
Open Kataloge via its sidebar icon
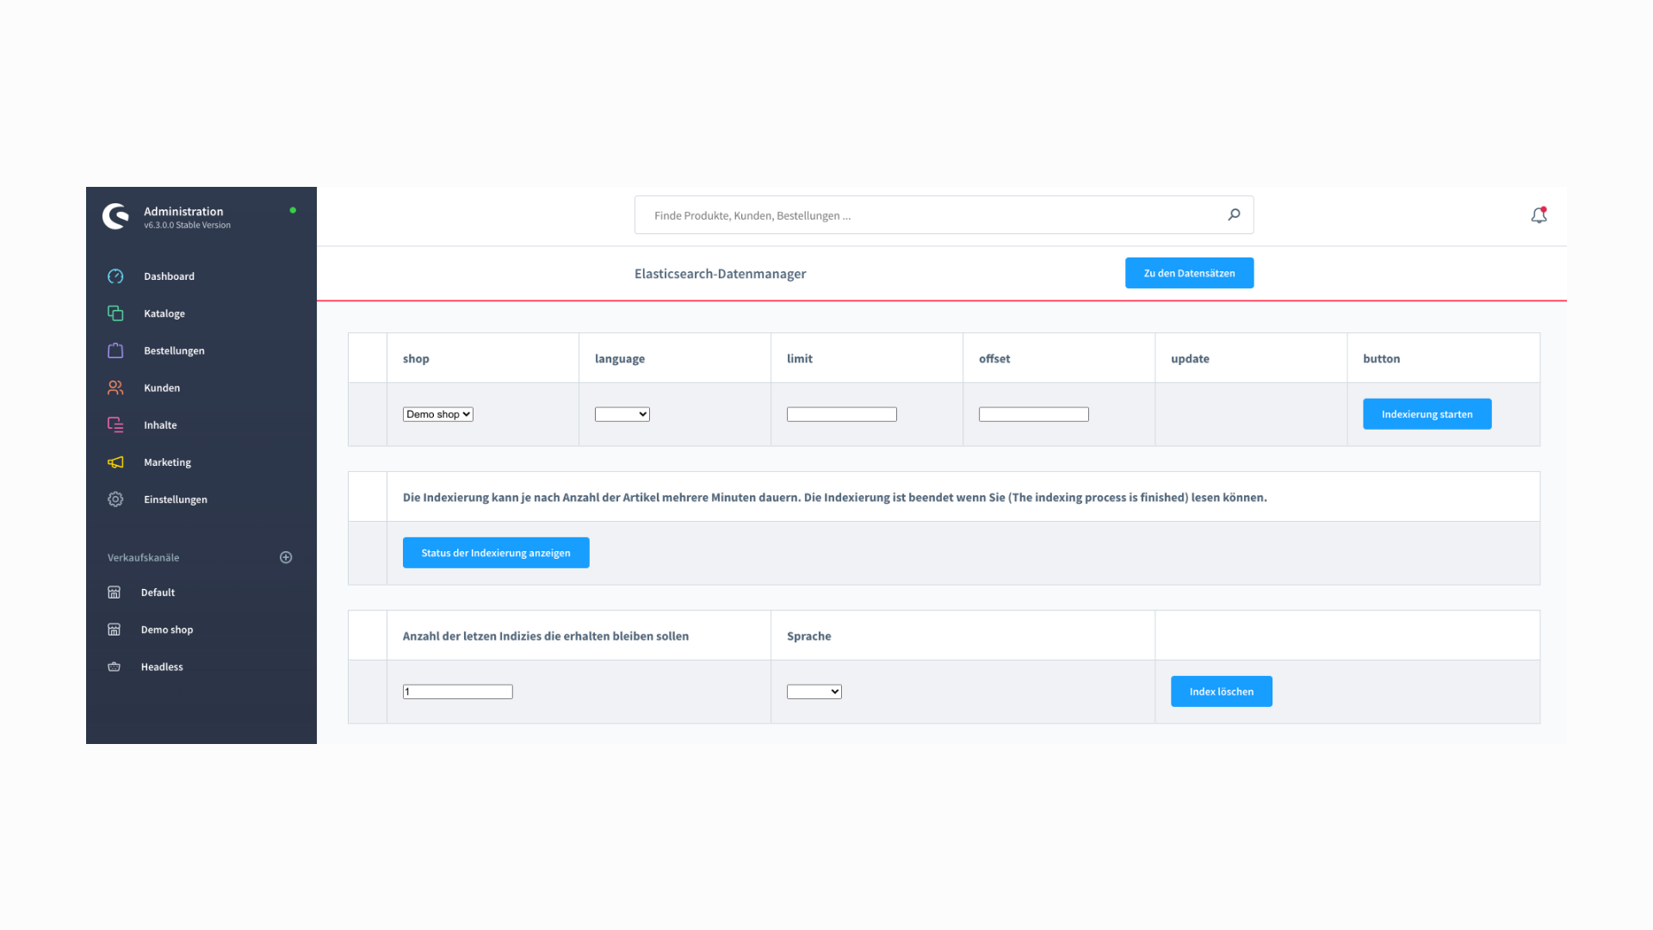coord(115,313)
